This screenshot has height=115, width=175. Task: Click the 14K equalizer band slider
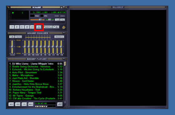[x=57, y=47]
